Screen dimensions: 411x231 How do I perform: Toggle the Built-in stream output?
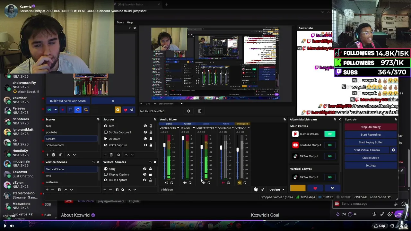click(x=330, y=134)
